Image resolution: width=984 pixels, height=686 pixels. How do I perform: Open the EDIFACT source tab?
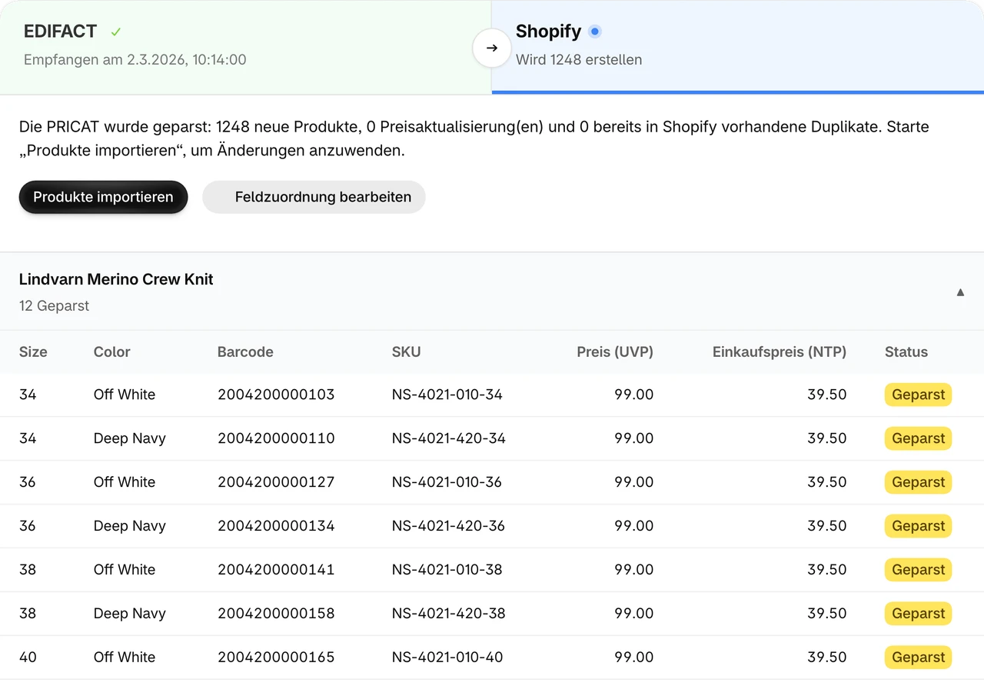tap(246, 47)
